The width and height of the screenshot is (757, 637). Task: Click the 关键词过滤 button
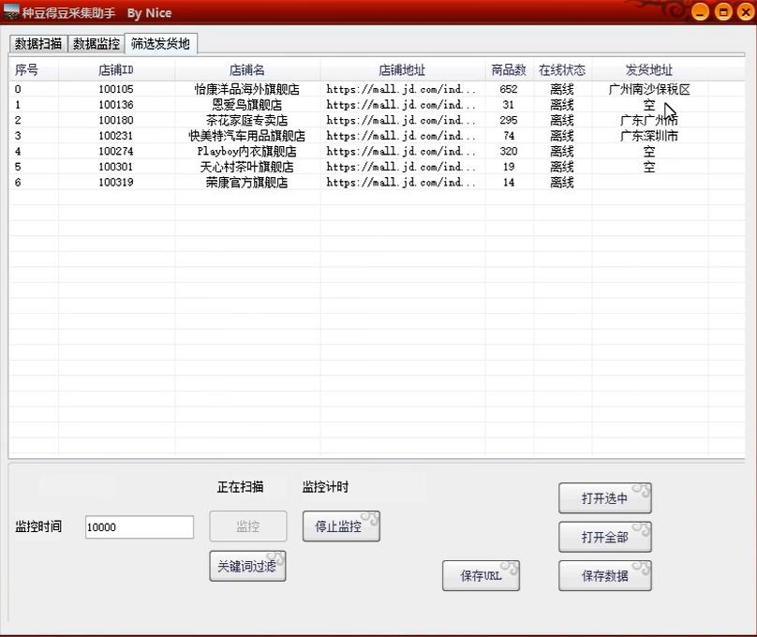tap(247, 566)
